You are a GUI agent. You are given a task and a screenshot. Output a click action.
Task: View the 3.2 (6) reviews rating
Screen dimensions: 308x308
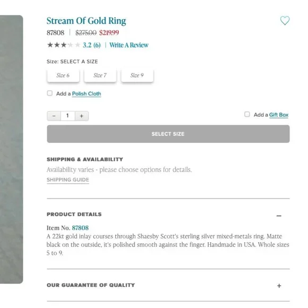tap(91, 45)
